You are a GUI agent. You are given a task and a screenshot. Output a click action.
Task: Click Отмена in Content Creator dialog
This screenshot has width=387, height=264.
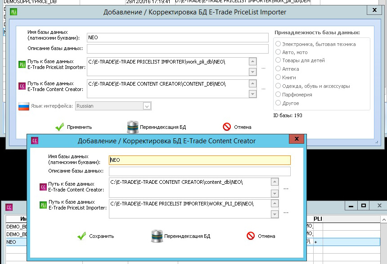point(261,236)
